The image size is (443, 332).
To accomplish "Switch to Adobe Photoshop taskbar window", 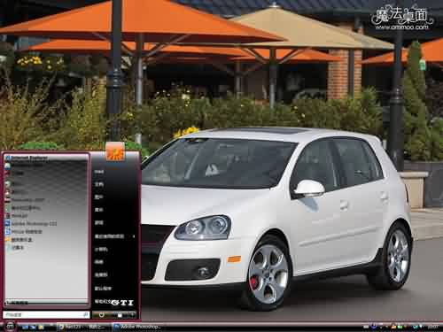I will [137, 327].
